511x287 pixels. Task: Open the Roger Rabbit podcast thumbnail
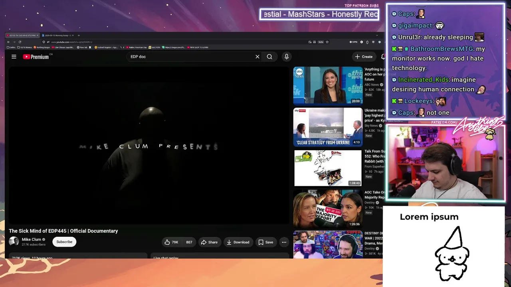click(x=328, y=168)
